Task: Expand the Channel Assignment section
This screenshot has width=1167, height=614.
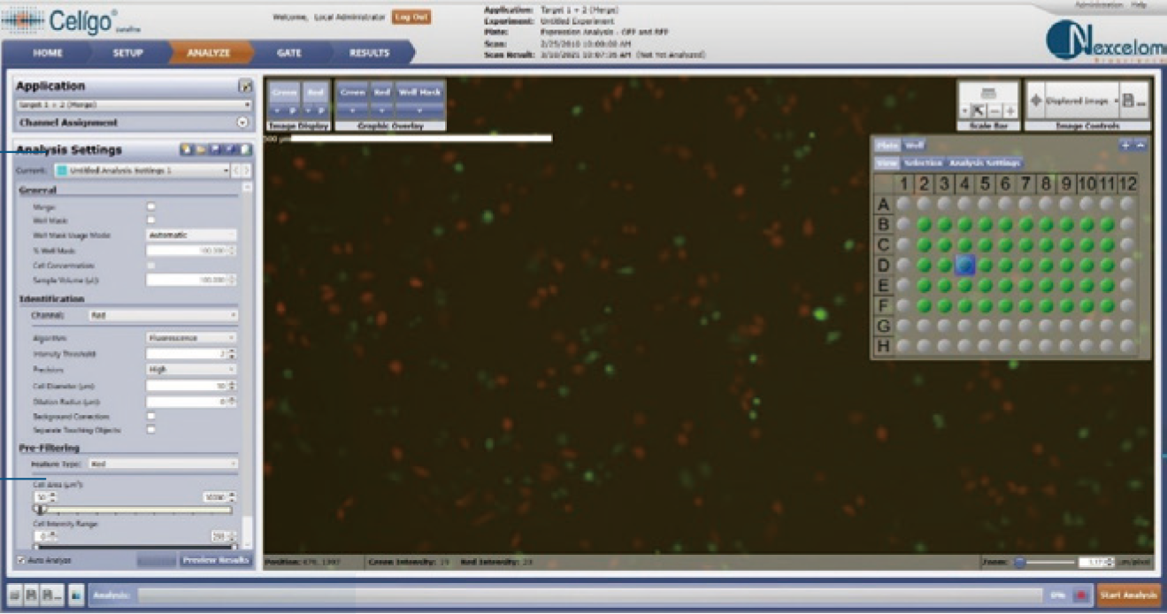Action: tap(242, 123)
